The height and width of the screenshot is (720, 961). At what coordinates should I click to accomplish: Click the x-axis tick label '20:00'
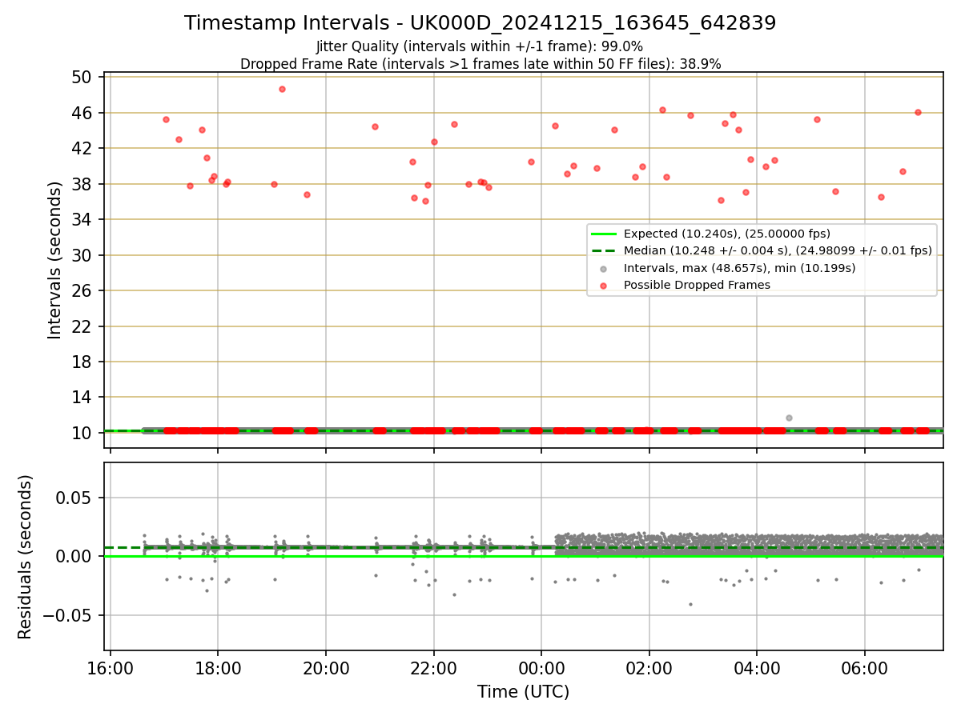(326, 667)
